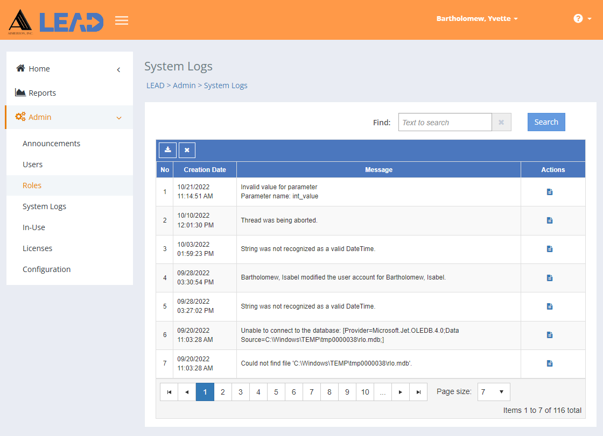Jump to page 5 of the logs
This screenshot has width=603, height=436.
point(276,392)
